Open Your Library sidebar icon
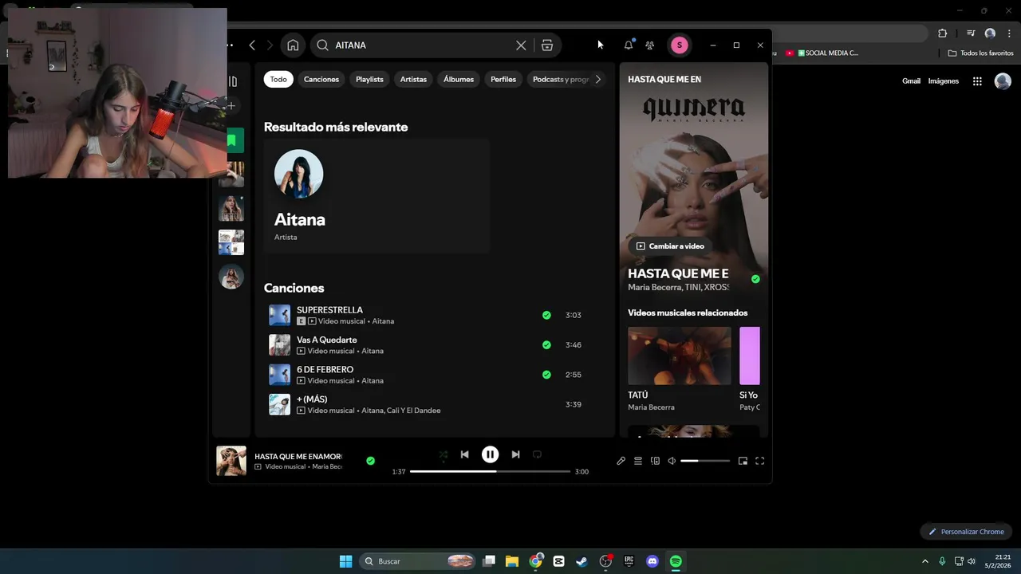Viewport: 1021px width, 574px height. tap(232, 81)
